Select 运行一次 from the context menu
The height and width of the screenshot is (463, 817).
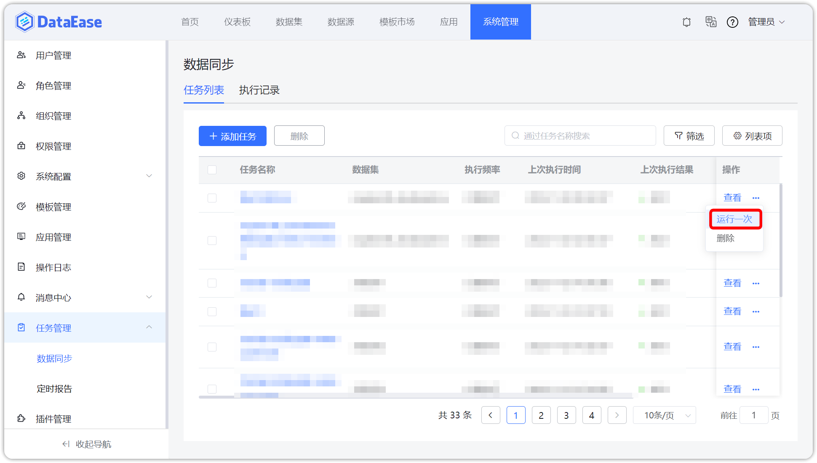click(735, 219)
